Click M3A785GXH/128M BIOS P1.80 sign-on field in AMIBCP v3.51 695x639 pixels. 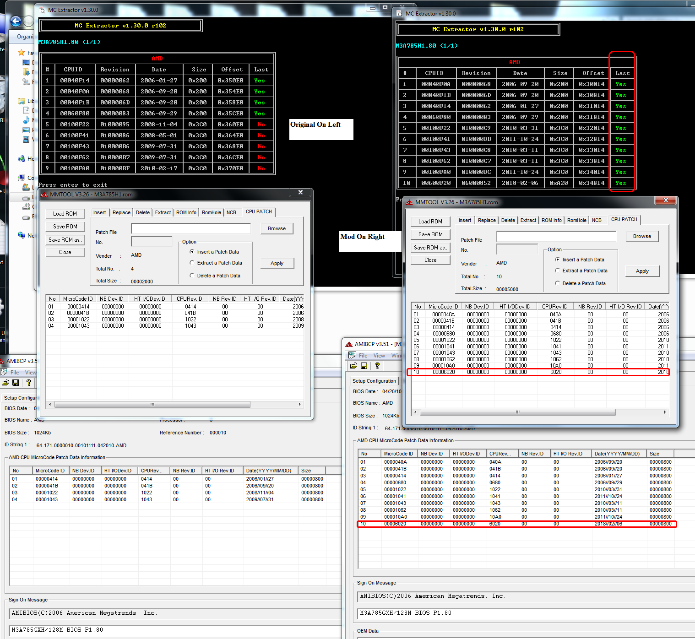click(526, 613)
